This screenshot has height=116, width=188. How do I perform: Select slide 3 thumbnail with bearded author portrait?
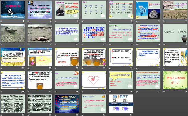pos(67,10)
